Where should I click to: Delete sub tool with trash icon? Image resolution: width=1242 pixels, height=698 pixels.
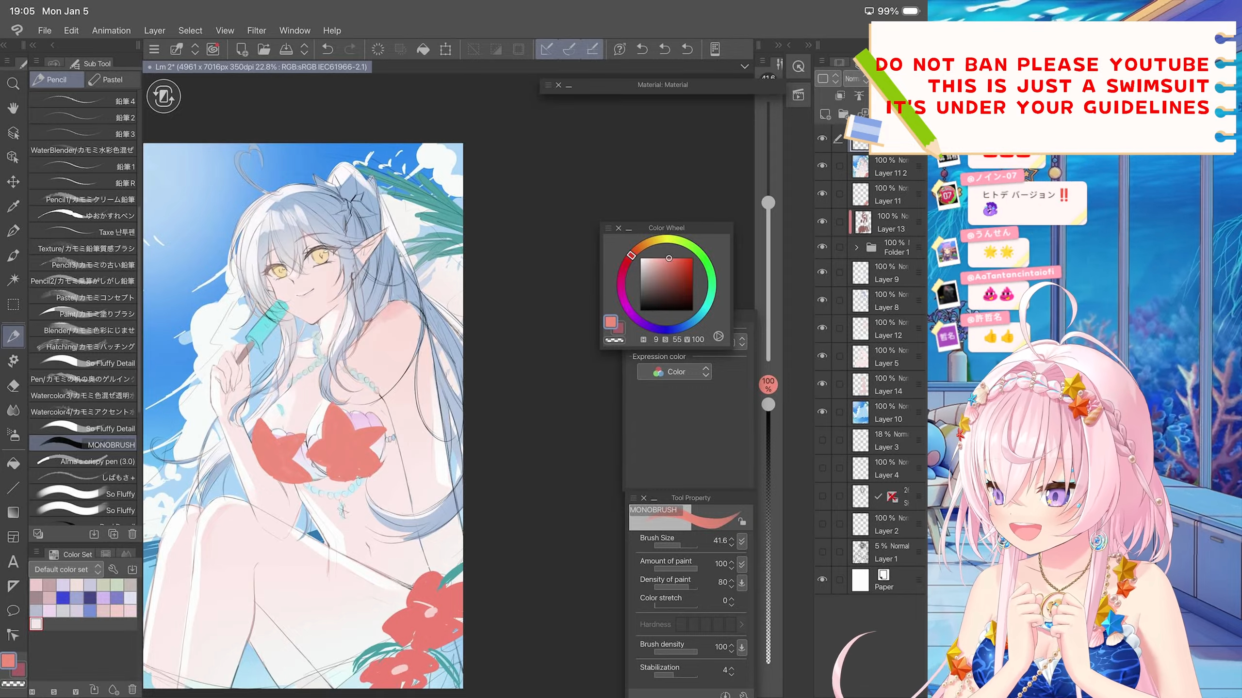[132, 534]
